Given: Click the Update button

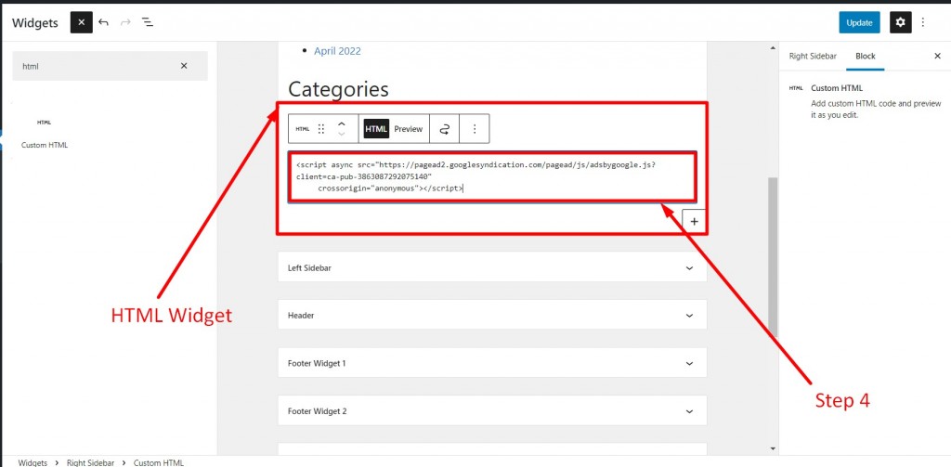Looking at the screenshot, I should [859, 22].
